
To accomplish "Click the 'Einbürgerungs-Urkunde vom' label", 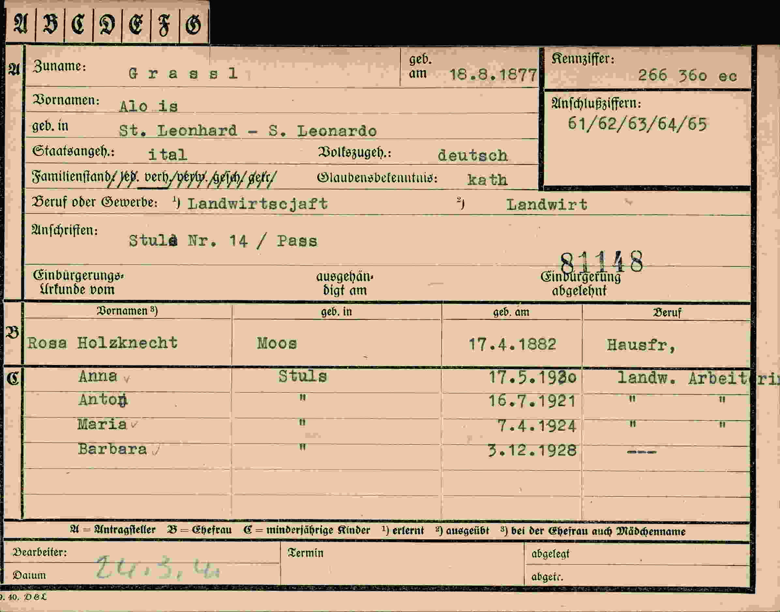I will (x=78, y=282).
